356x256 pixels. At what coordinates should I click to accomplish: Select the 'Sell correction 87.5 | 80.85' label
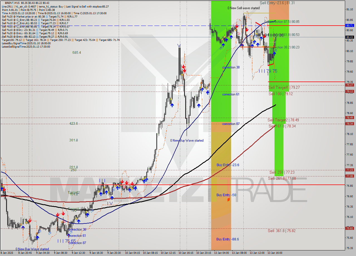282,21
